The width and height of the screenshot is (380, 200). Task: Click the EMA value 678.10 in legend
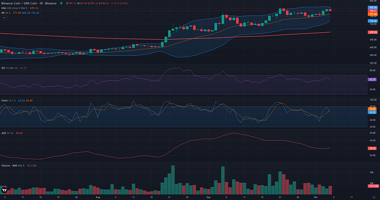[34, 8]
